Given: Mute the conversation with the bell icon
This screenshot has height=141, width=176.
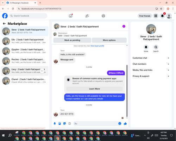Looking at the screenshot, I should pos(146,47).
